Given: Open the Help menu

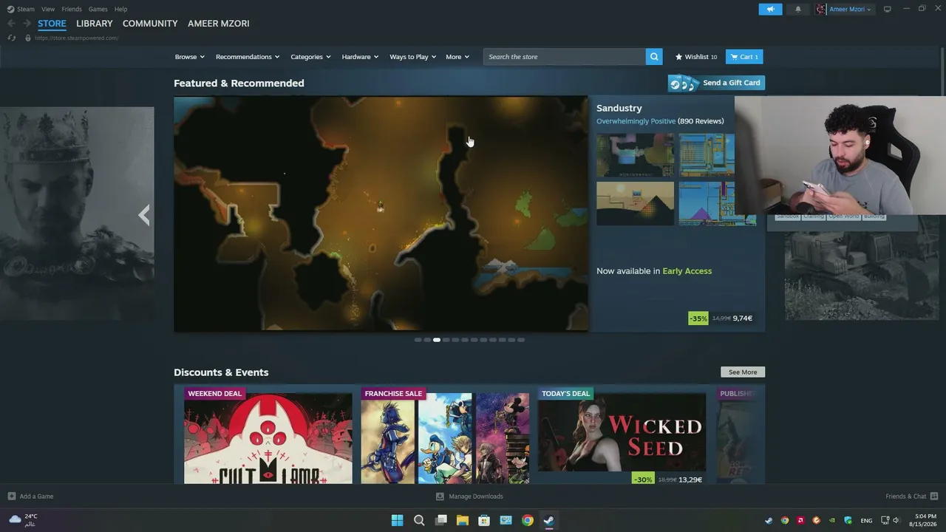Looking at the screenshot, I should [121, 9].
